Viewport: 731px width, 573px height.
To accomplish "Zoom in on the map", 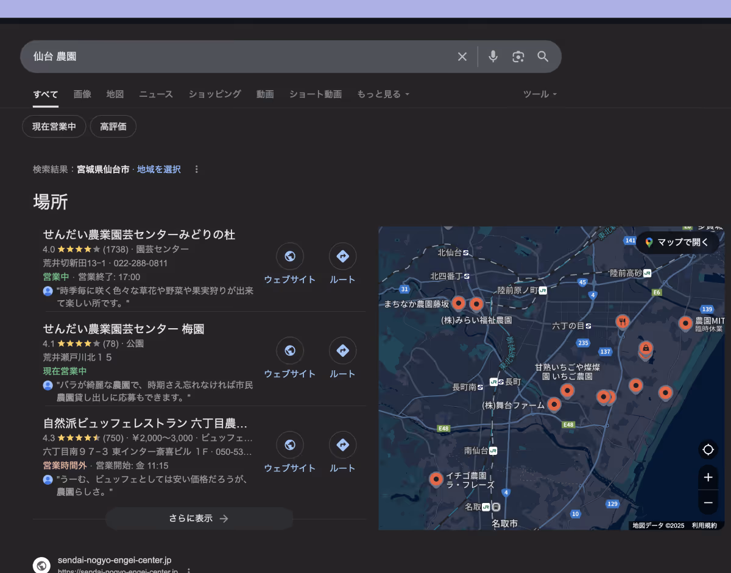I will point(708,478).
